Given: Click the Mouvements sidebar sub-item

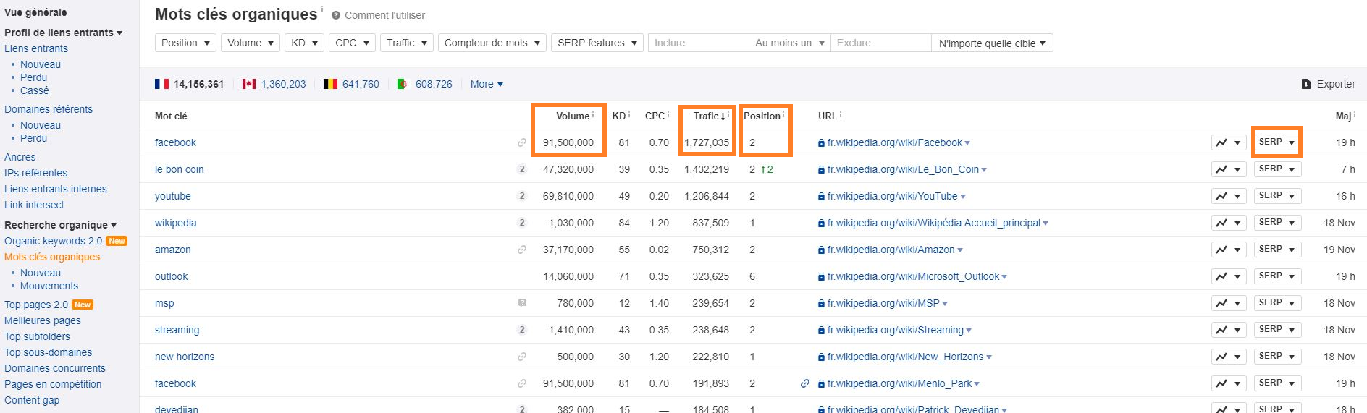Looking at the screenshot, I should [x=49, y=286].
